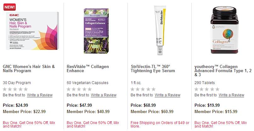Click Buy One Get One promo under youtheory
254x131 pixels.
[221, 124]
